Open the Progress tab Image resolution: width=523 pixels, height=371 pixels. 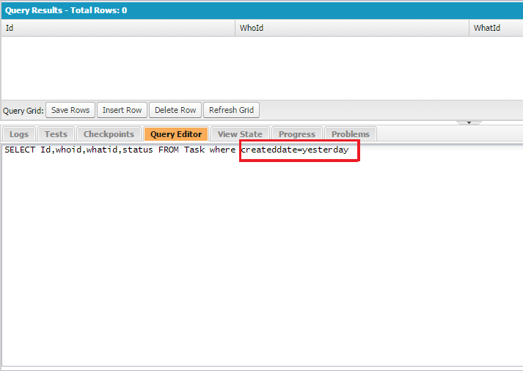[297, 134]
